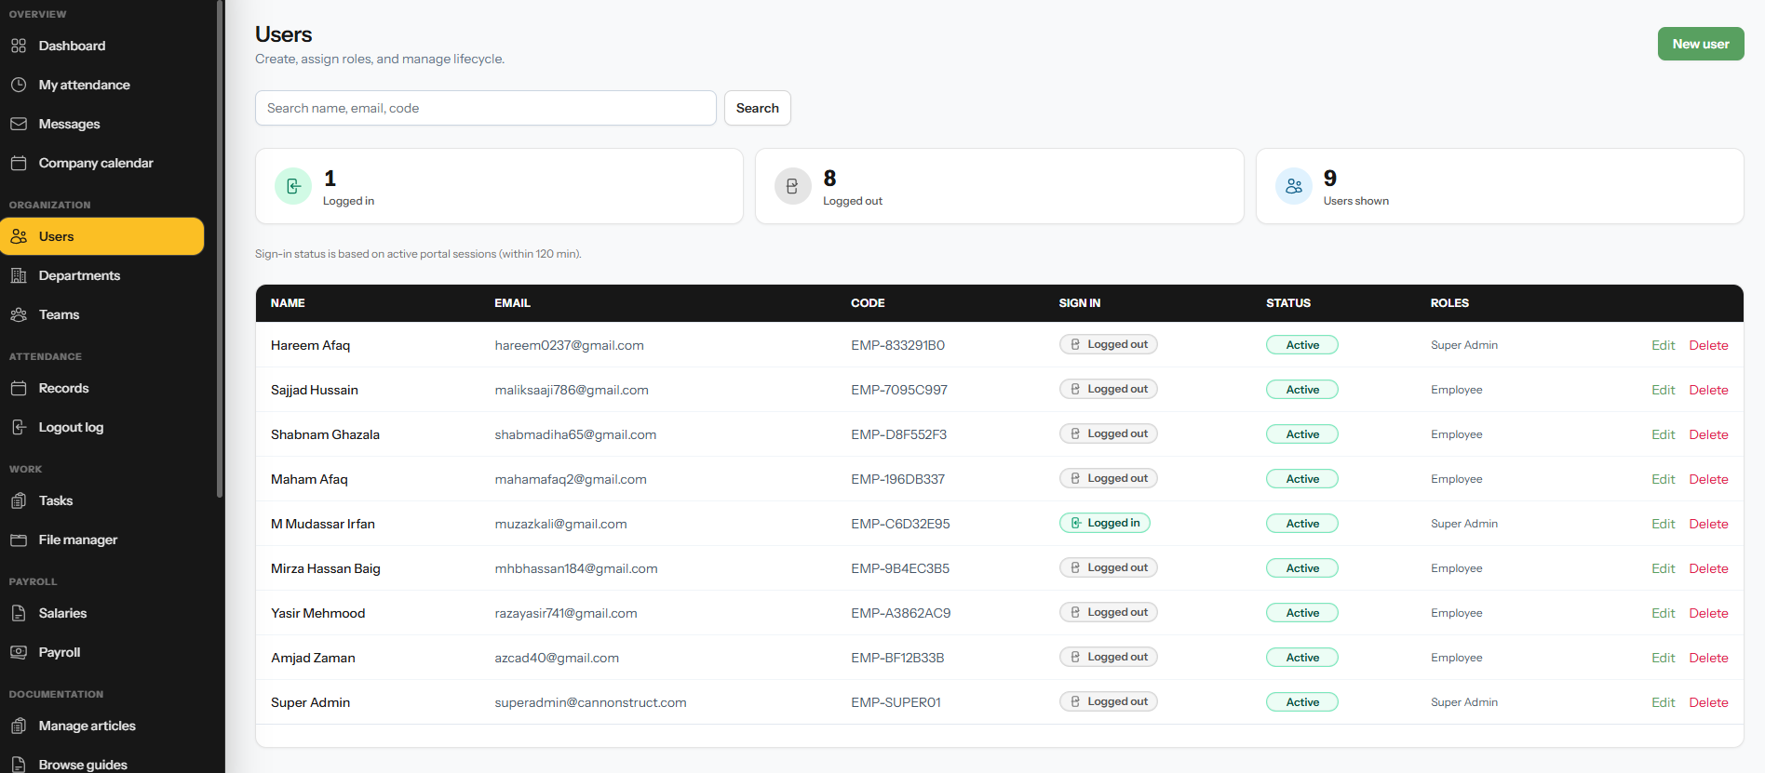Click the Teams group icon
Screen dimensions: 1765x773
[x=19, y=314]
